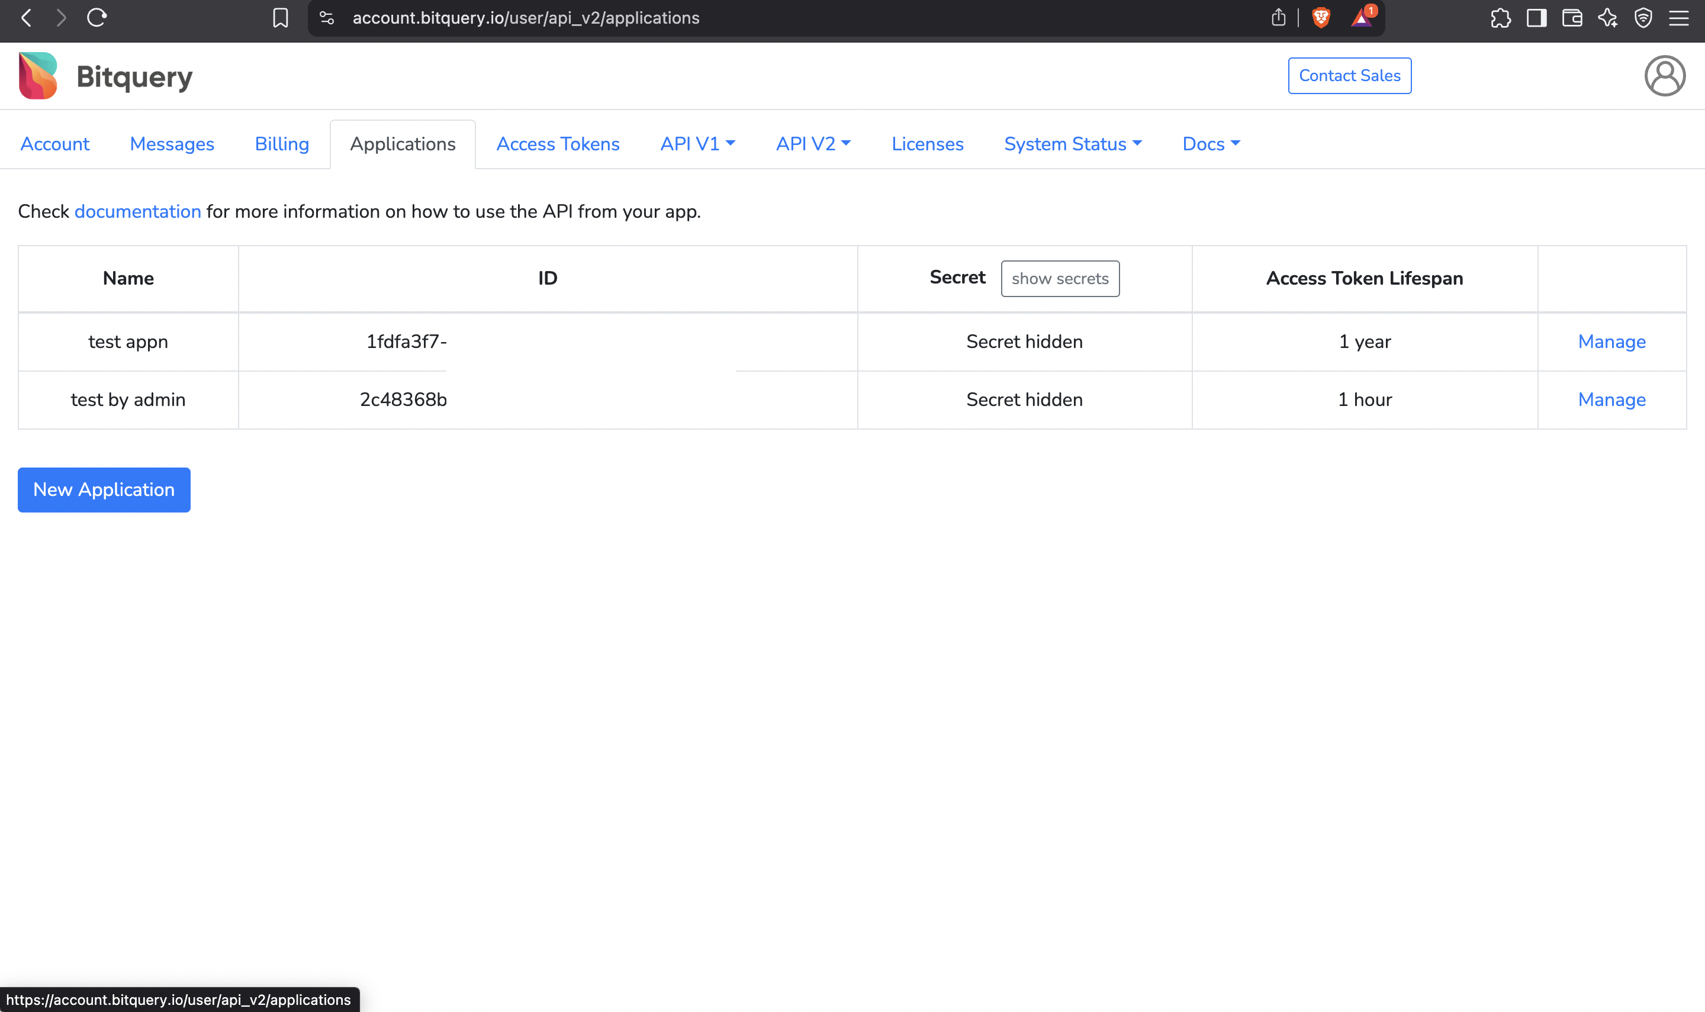The width and height of the screenshot is (1705, 1012).
Task: Expand the API V2 dropdown
Action: (x=813, y=144)
